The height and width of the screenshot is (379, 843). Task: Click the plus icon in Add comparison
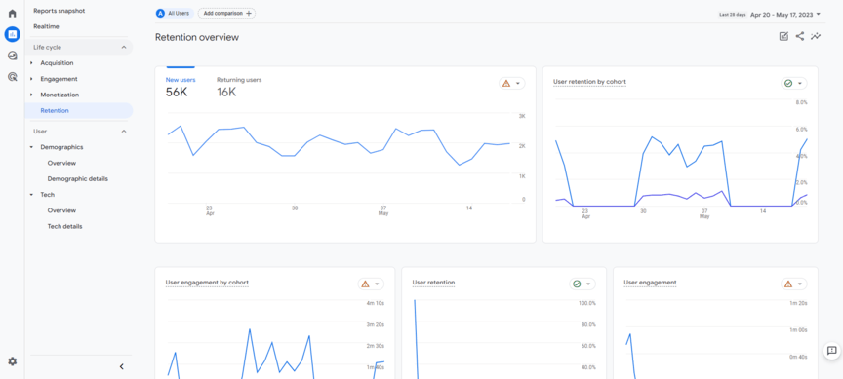(x=249, y=13)
